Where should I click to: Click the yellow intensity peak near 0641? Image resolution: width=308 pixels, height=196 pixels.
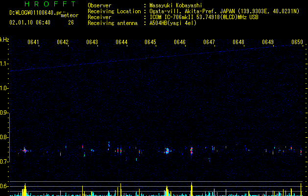[x=24, y=190]
